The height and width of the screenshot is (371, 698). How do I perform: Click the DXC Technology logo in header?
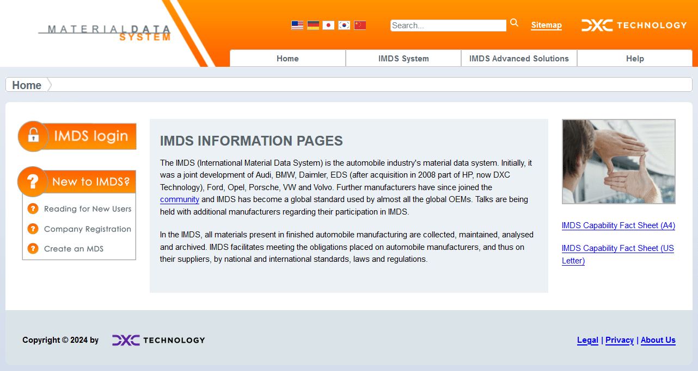point(634,25)
